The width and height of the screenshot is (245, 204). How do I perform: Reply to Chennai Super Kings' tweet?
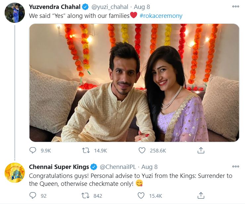[33, 196]
